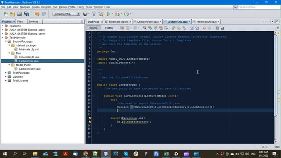Click the Profile Project icon

[126, 14]
